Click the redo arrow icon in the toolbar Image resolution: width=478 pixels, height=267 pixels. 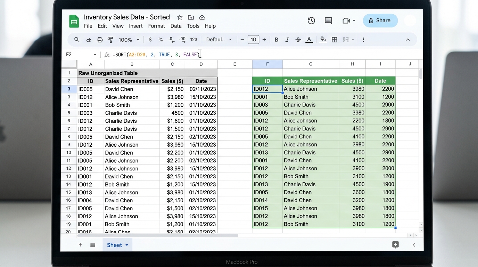[89, 40]
